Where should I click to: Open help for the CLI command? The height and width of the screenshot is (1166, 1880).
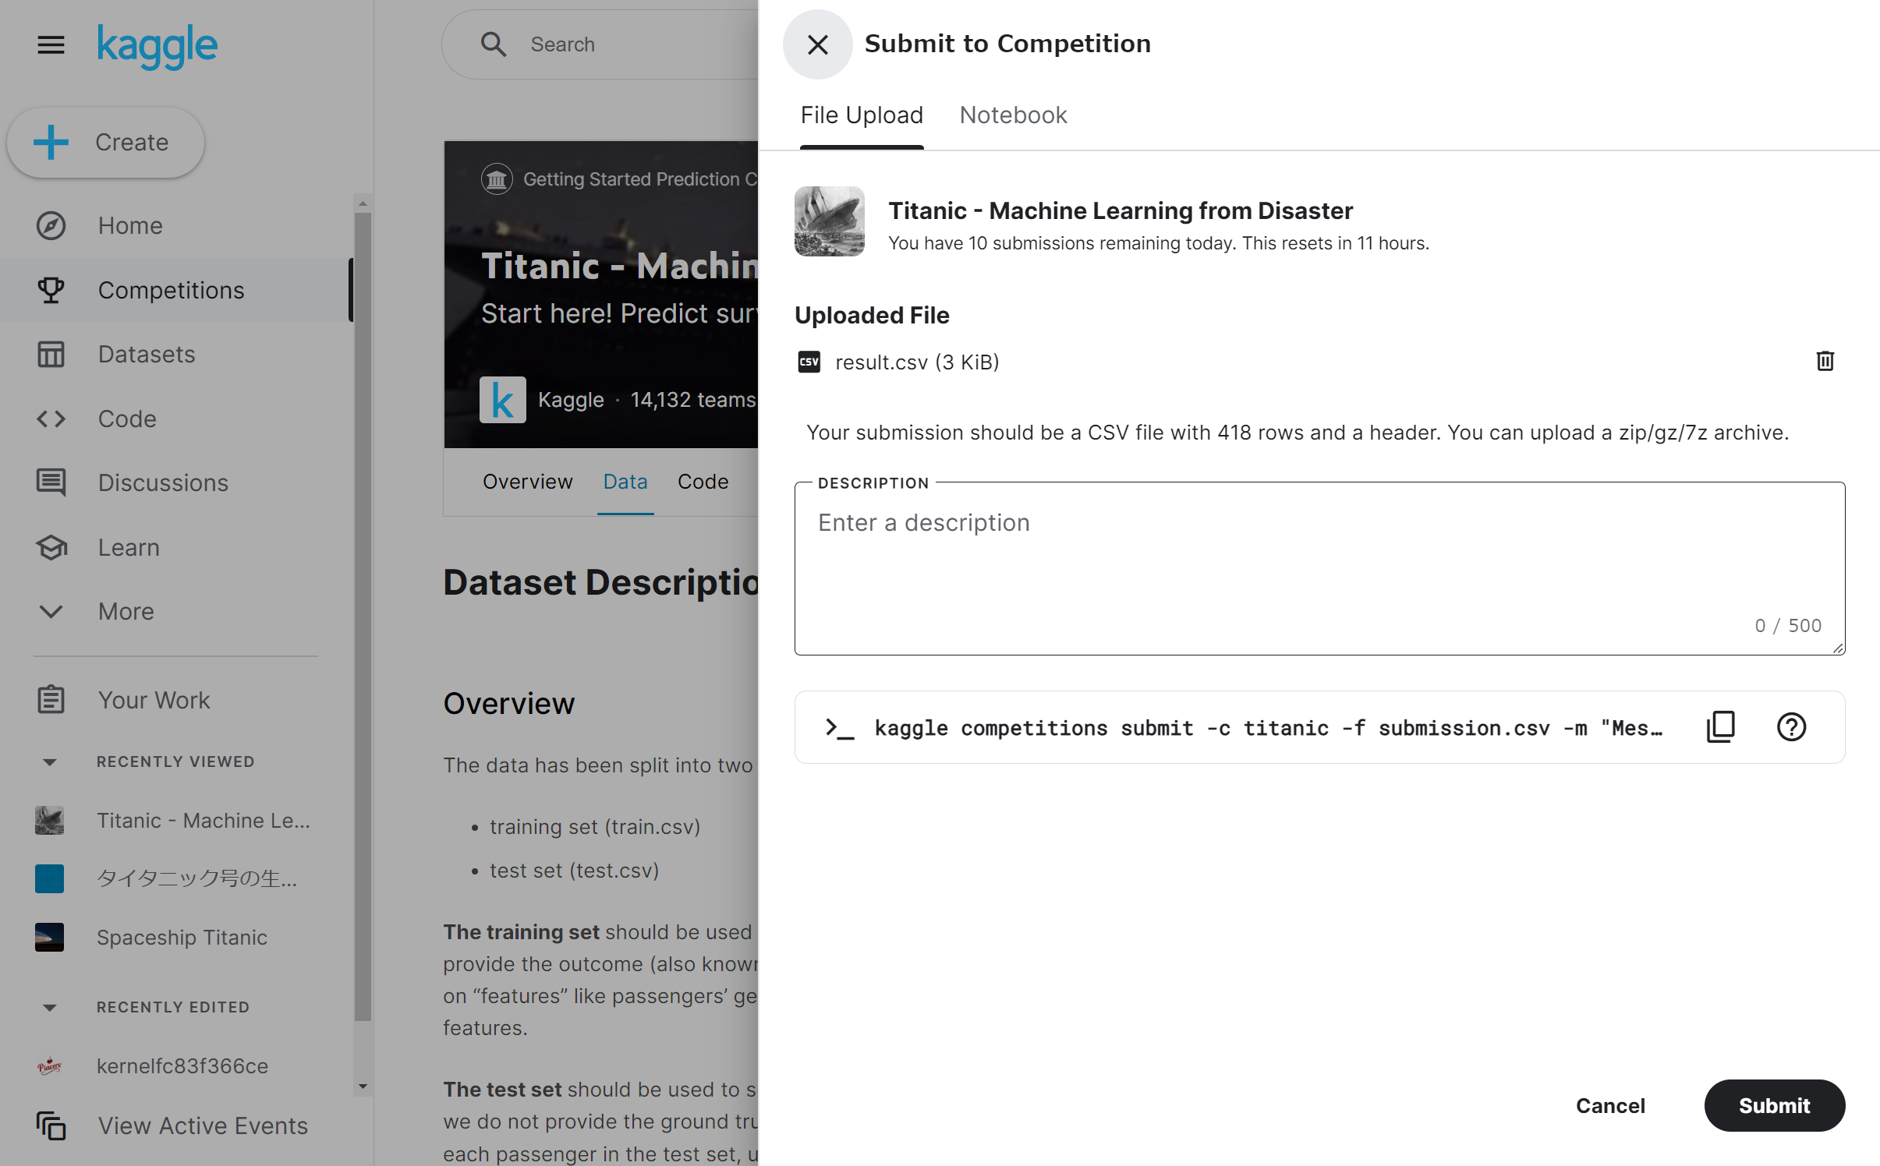(1791, 727)
